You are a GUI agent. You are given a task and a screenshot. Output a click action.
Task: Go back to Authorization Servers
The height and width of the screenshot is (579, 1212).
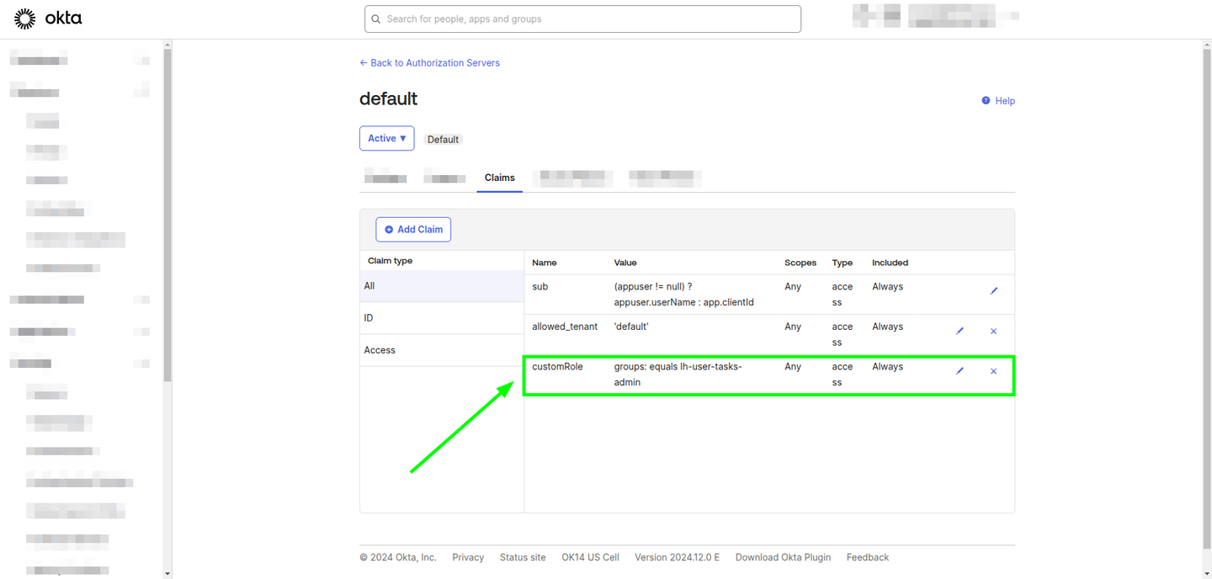click(430, 62)
